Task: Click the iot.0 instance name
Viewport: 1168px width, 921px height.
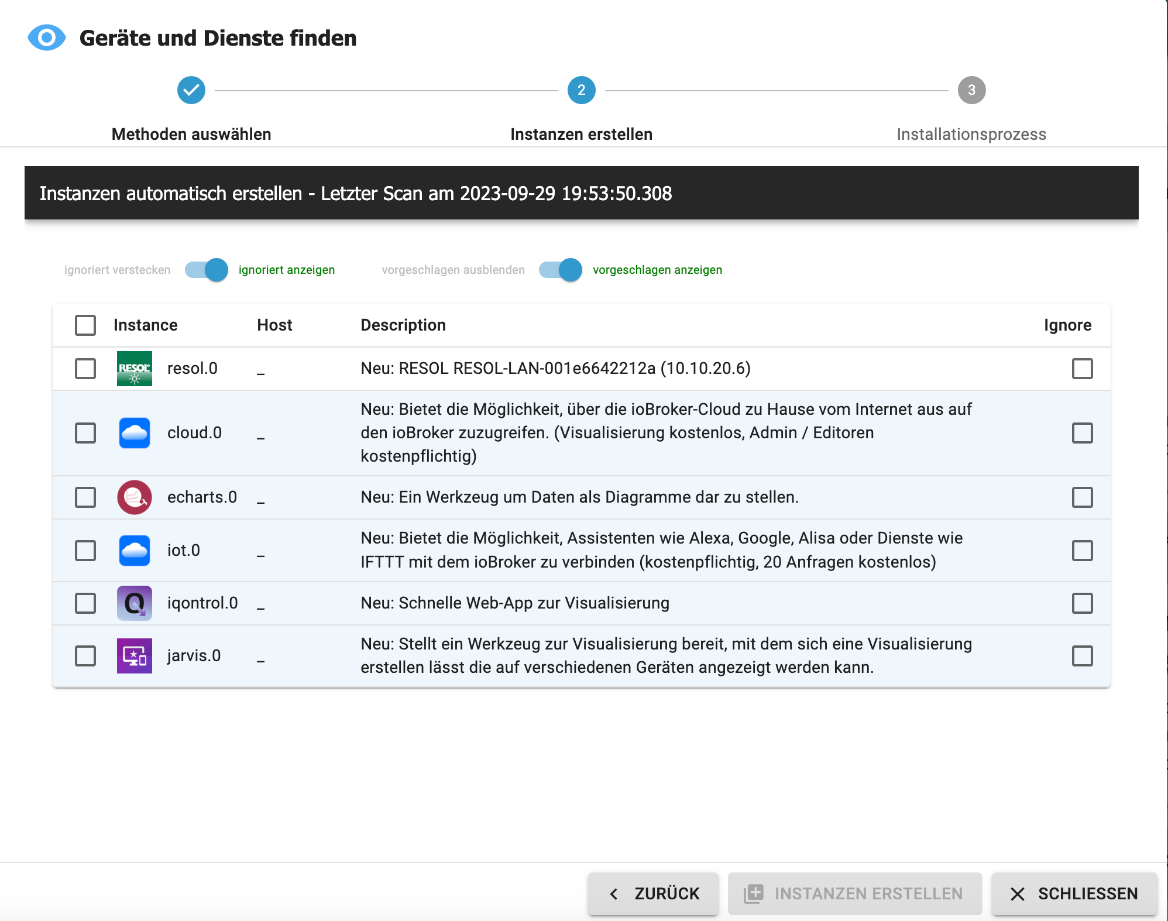Action: click(184, 550)
